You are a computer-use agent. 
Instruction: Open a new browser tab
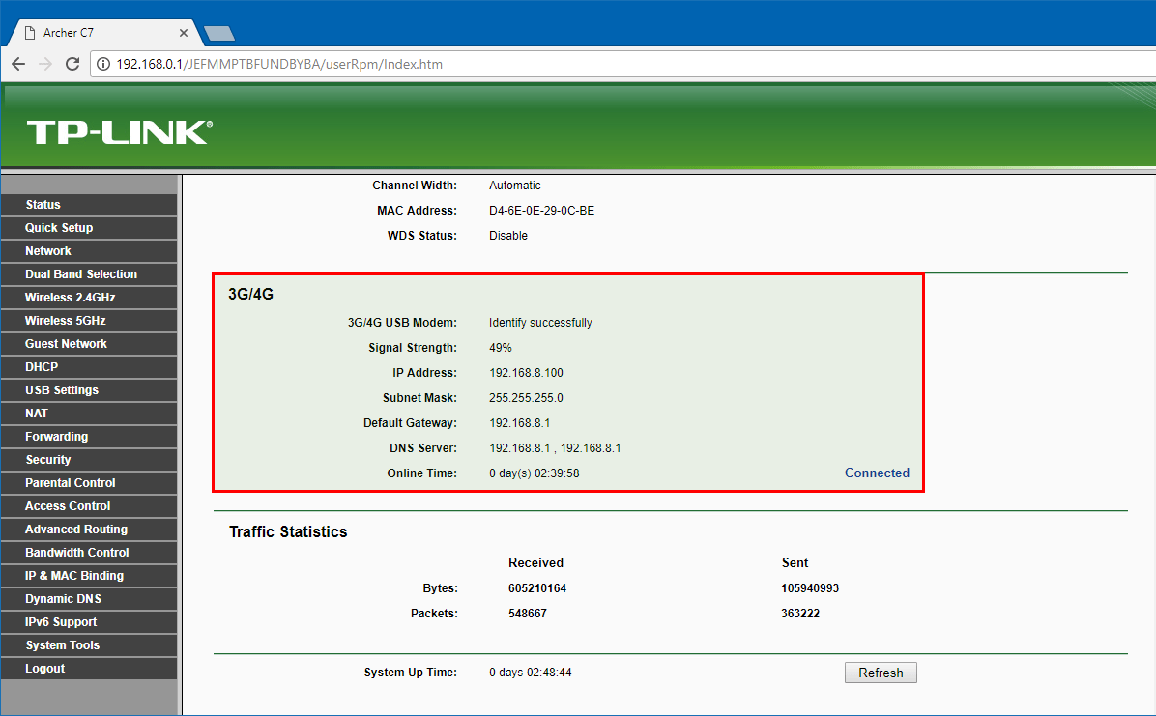(x=219, y=33)
